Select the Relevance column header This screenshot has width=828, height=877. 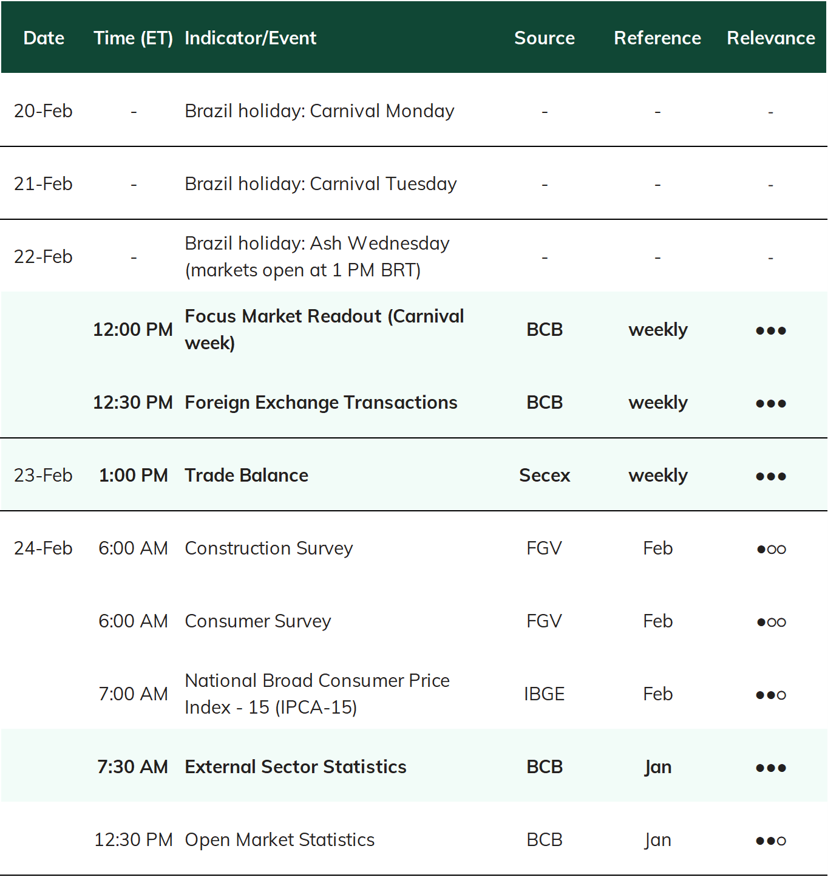[x=771, y=38]
